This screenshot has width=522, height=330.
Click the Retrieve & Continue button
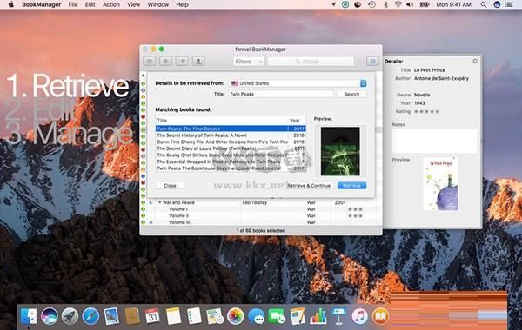pos(309,186)
